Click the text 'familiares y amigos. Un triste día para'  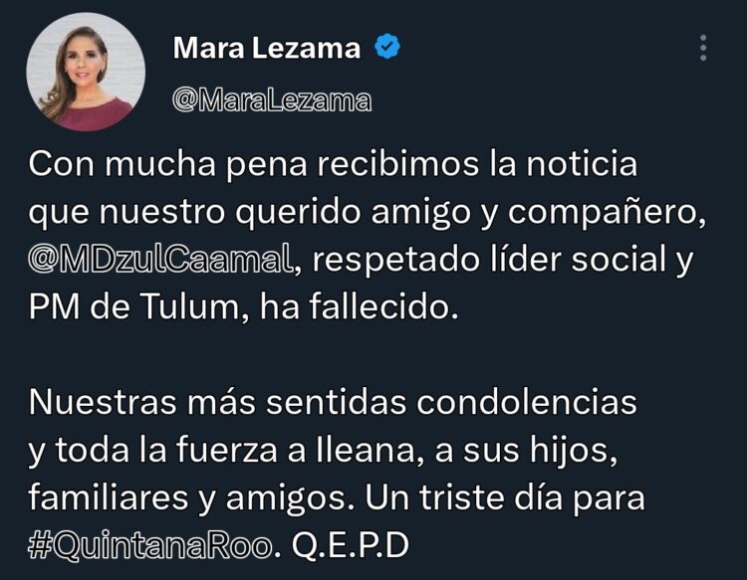(337, 497)
